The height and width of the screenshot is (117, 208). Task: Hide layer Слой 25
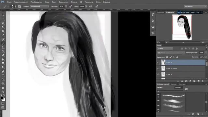[158, 63]
